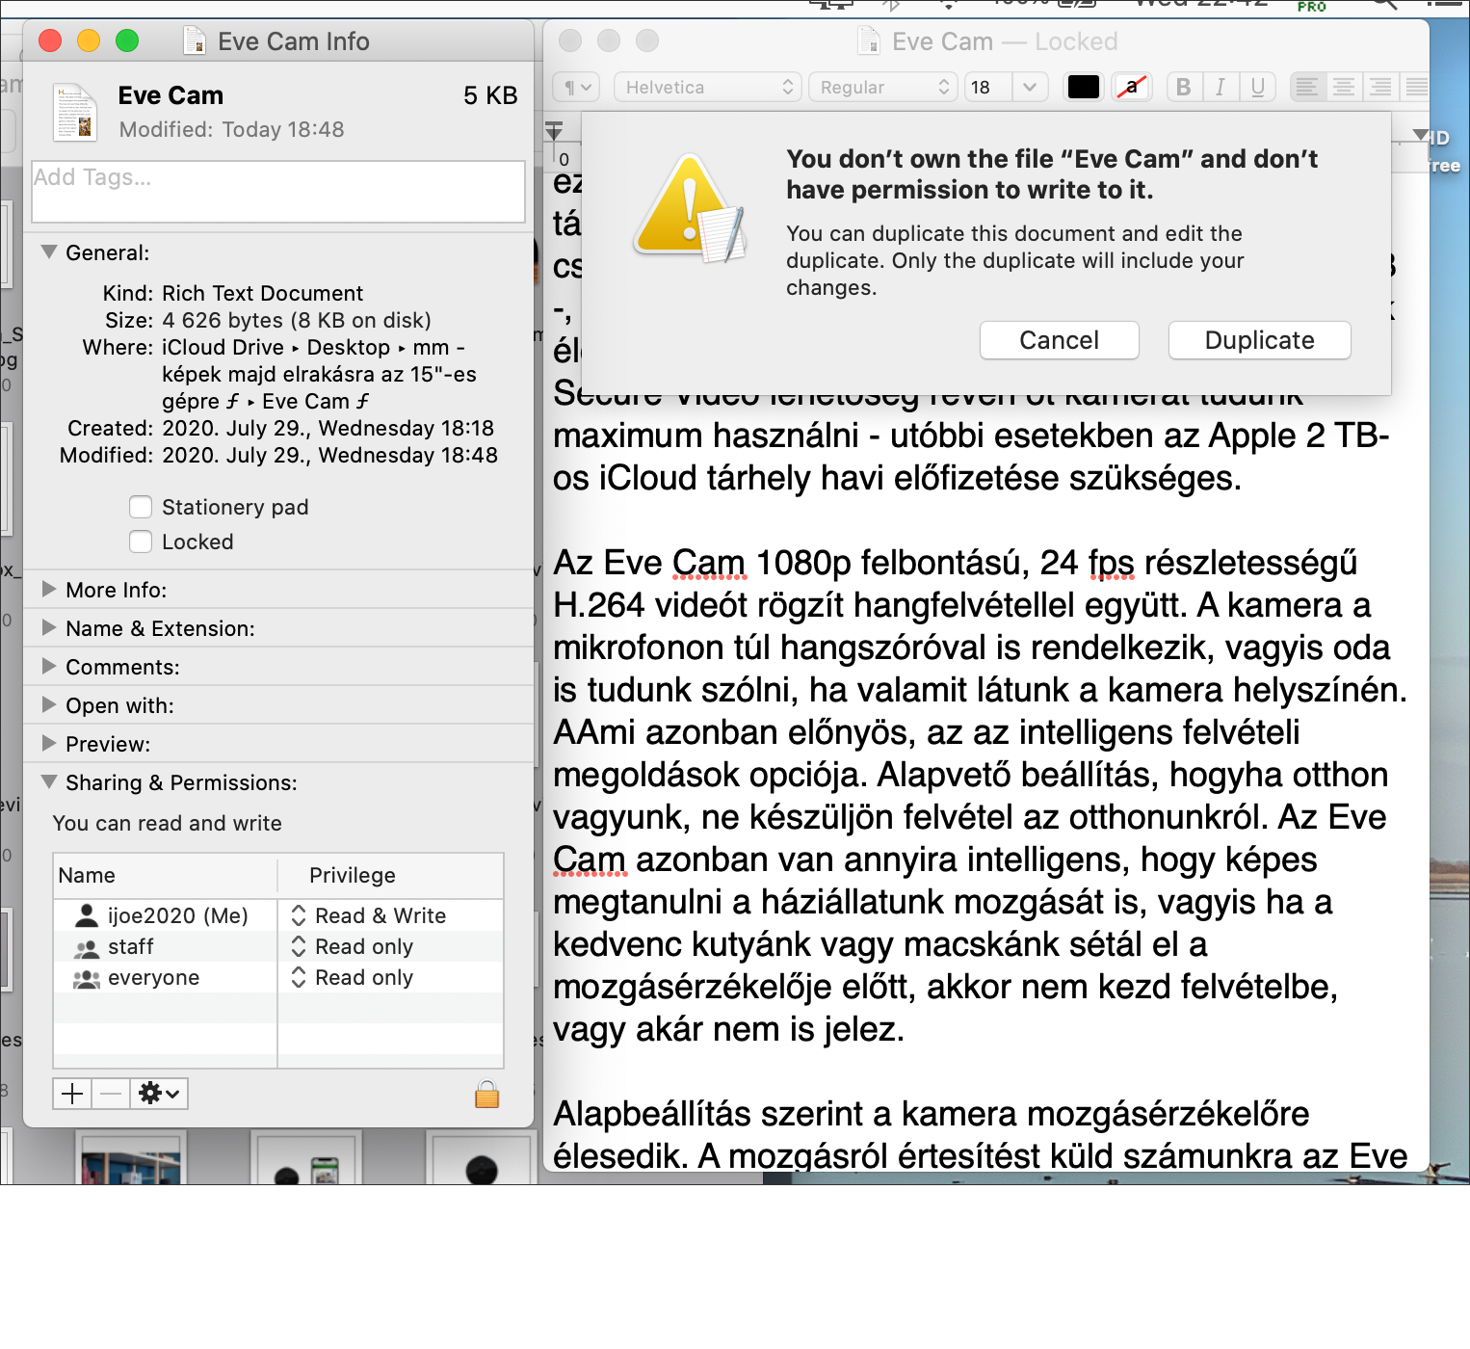Viewport: 1470px width, 1349px height.
Task: Click font size field showing 18
Action: click(986, 88)
